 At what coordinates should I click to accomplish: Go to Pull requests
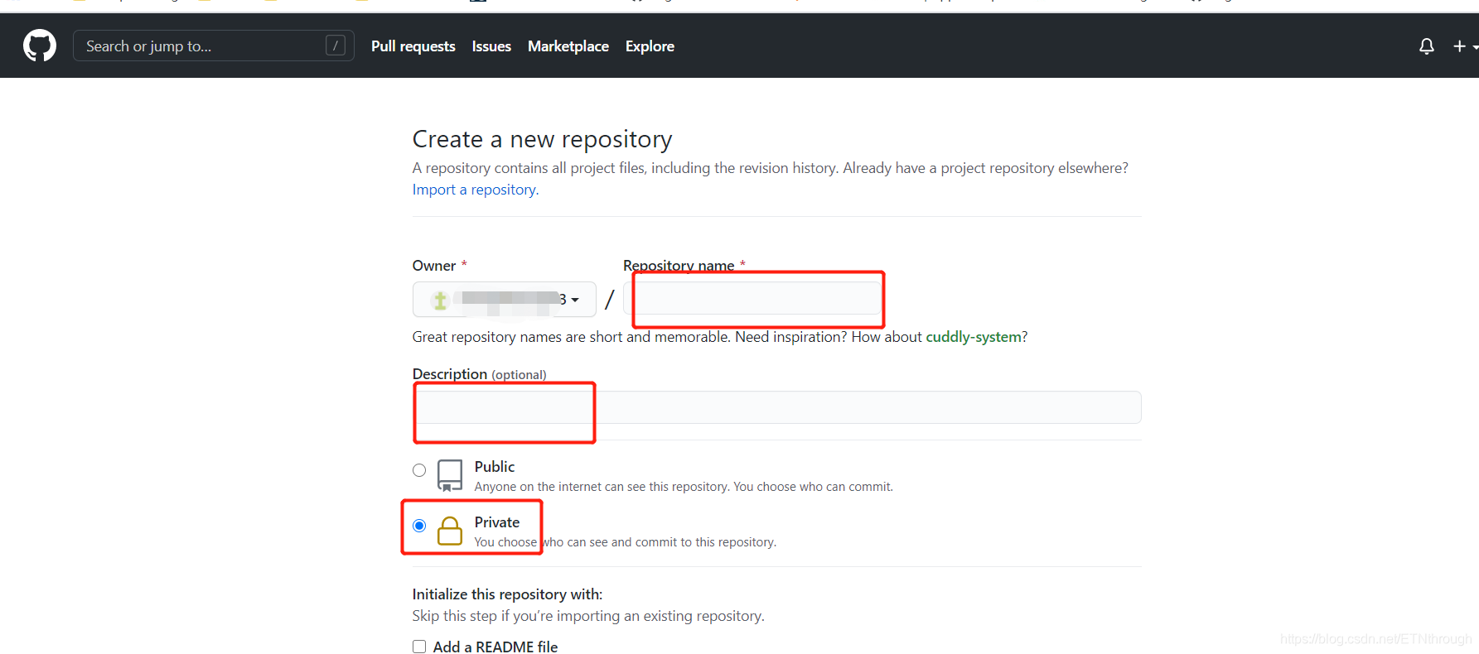[413, 46]
